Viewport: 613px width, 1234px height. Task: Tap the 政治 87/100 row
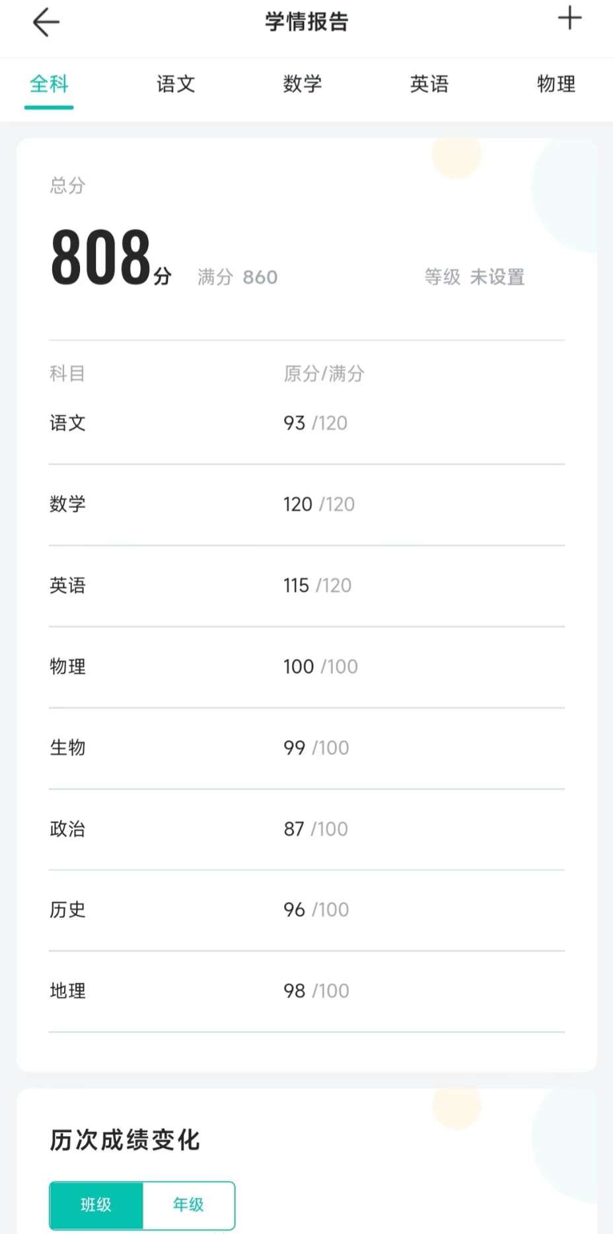pyautogui.click(x=306, y=829)
